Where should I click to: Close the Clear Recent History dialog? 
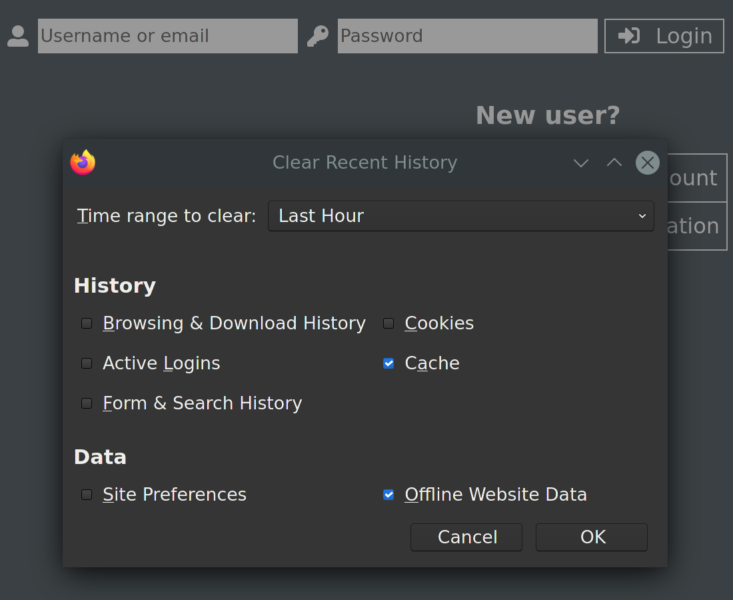(x=647, y=163)
